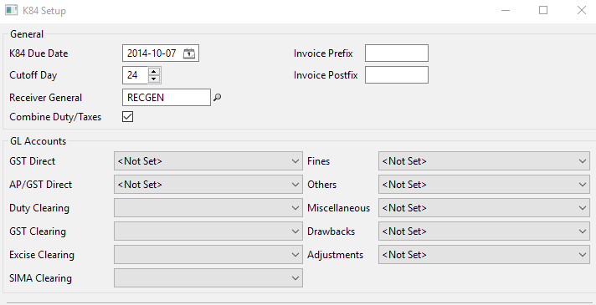
Task: Click the Cutoff Day label
Action: tap(33, 75)
